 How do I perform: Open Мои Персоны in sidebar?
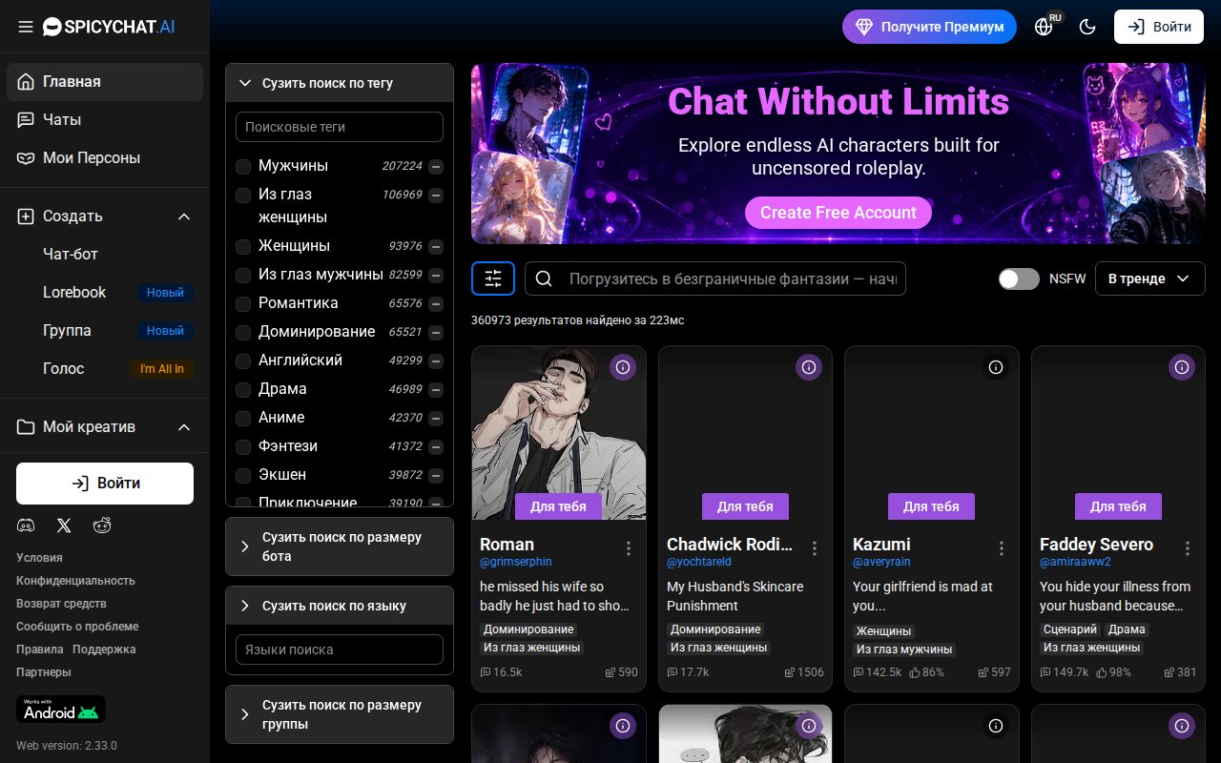pos(105,158)
